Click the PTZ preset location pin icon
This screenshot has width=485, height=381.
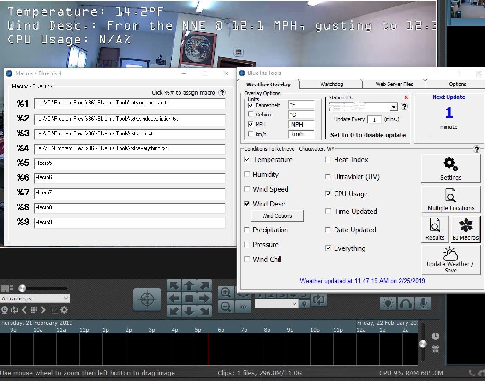[x=305, y=304]
